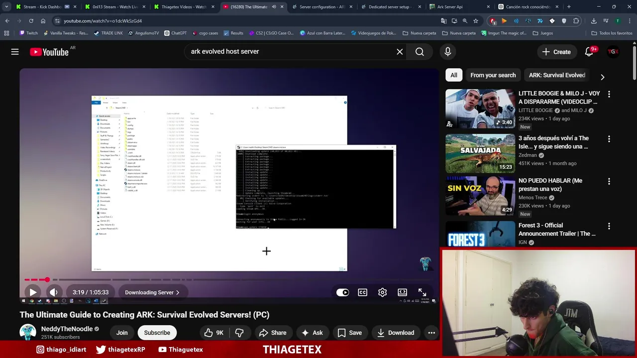Screen dimensions: 637x358
Task: Bookmark this page with the star
Action: (x=476, y=21)
